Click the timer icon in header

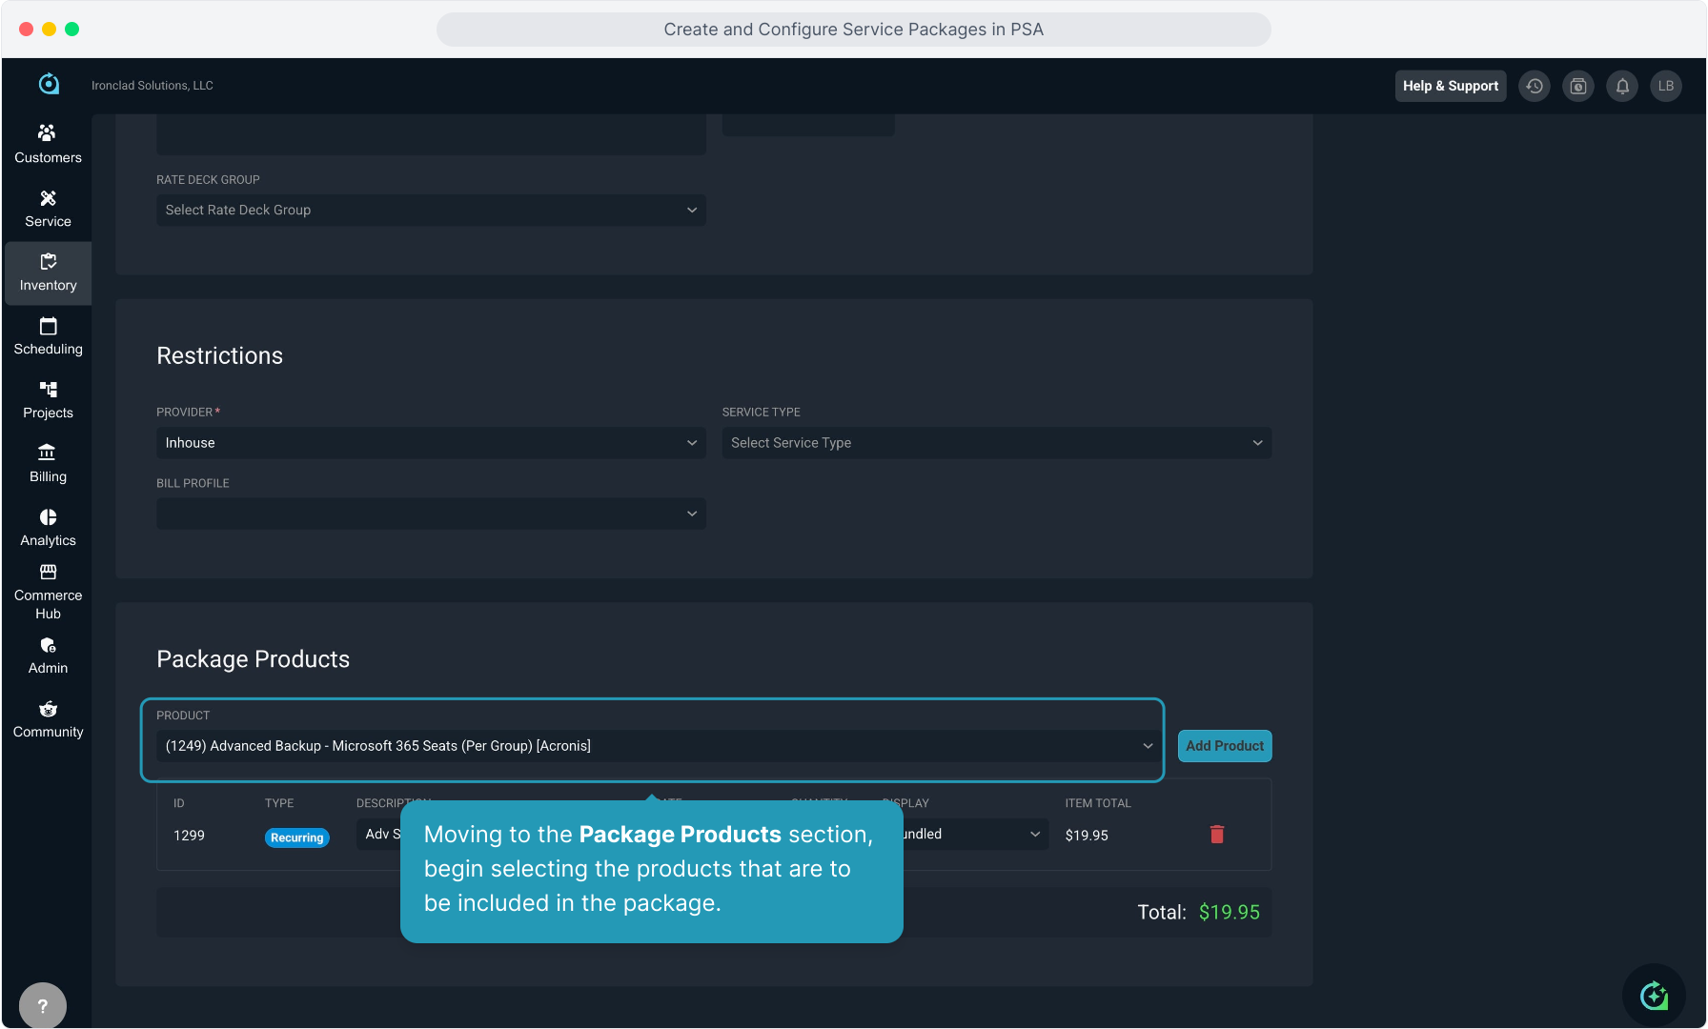[1578, 86]
